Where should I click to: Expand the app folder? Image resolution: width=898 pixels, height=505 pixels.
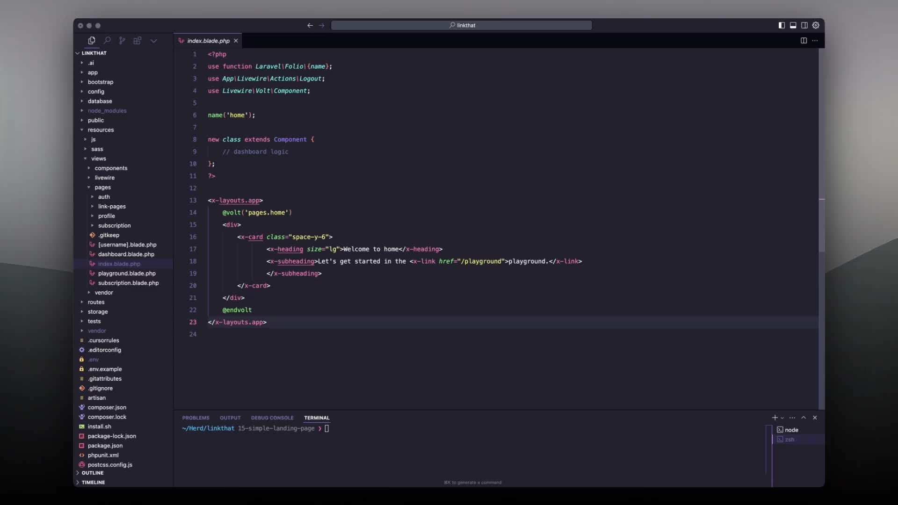(x=93, y=72)
